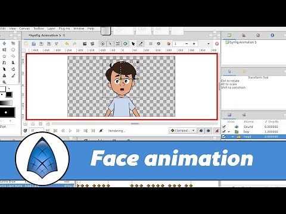
Task: Open the Canvas menu
Action: pyautogui.click(x=24, y=29)
